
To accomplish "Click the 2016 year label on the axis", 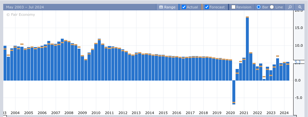I will [176, 113].
